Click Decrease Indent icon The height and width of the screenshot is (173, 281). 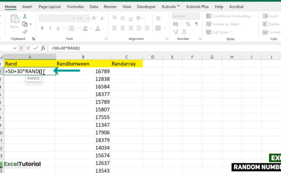point(139,28)
